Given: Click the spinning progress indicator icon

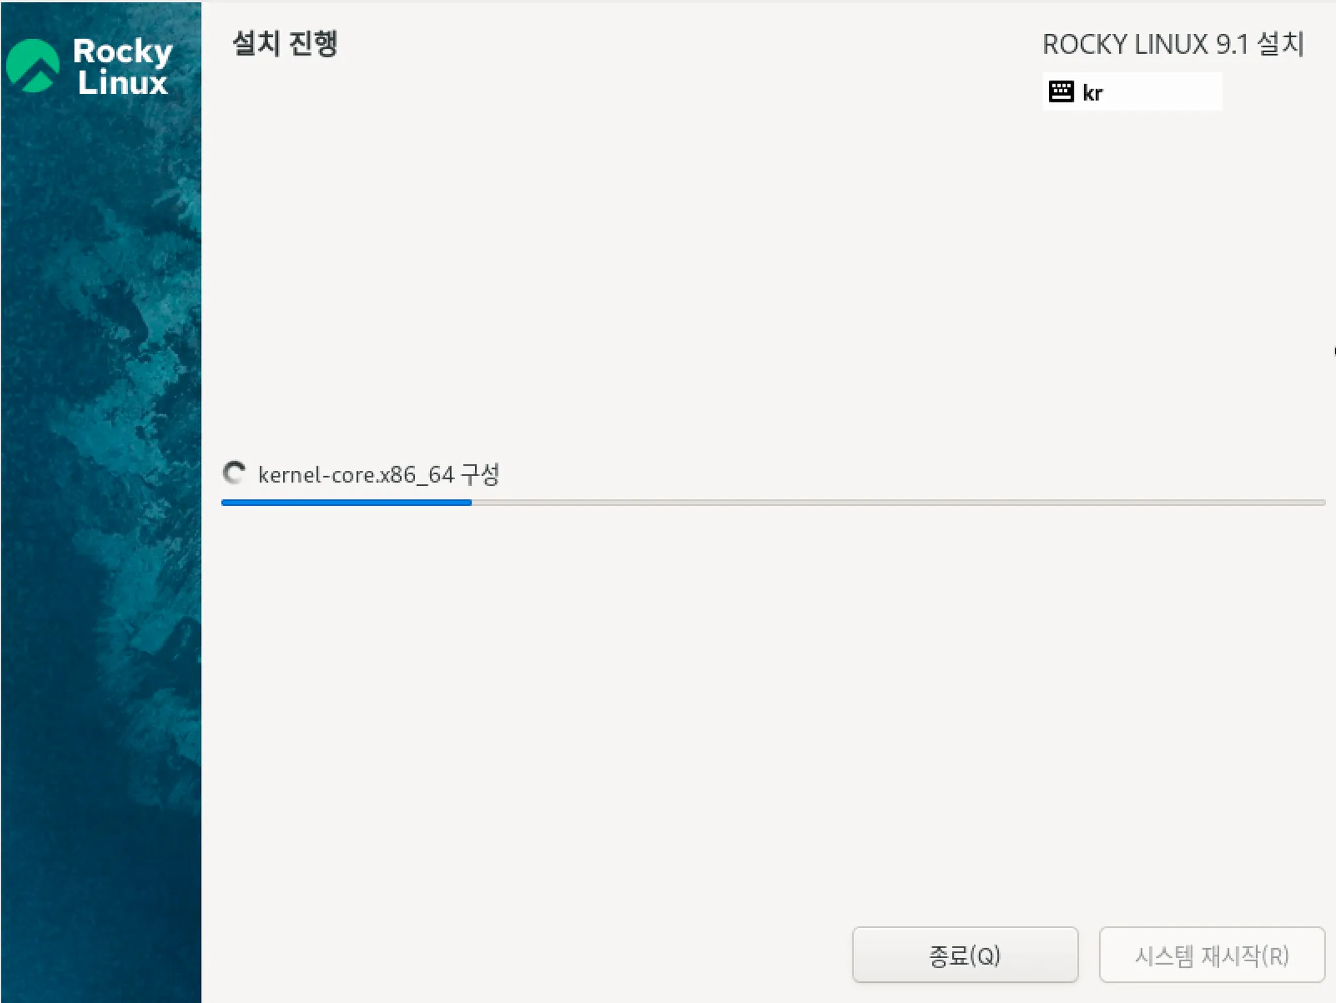Looking at the screenshot, I should (x=234, y=473).
